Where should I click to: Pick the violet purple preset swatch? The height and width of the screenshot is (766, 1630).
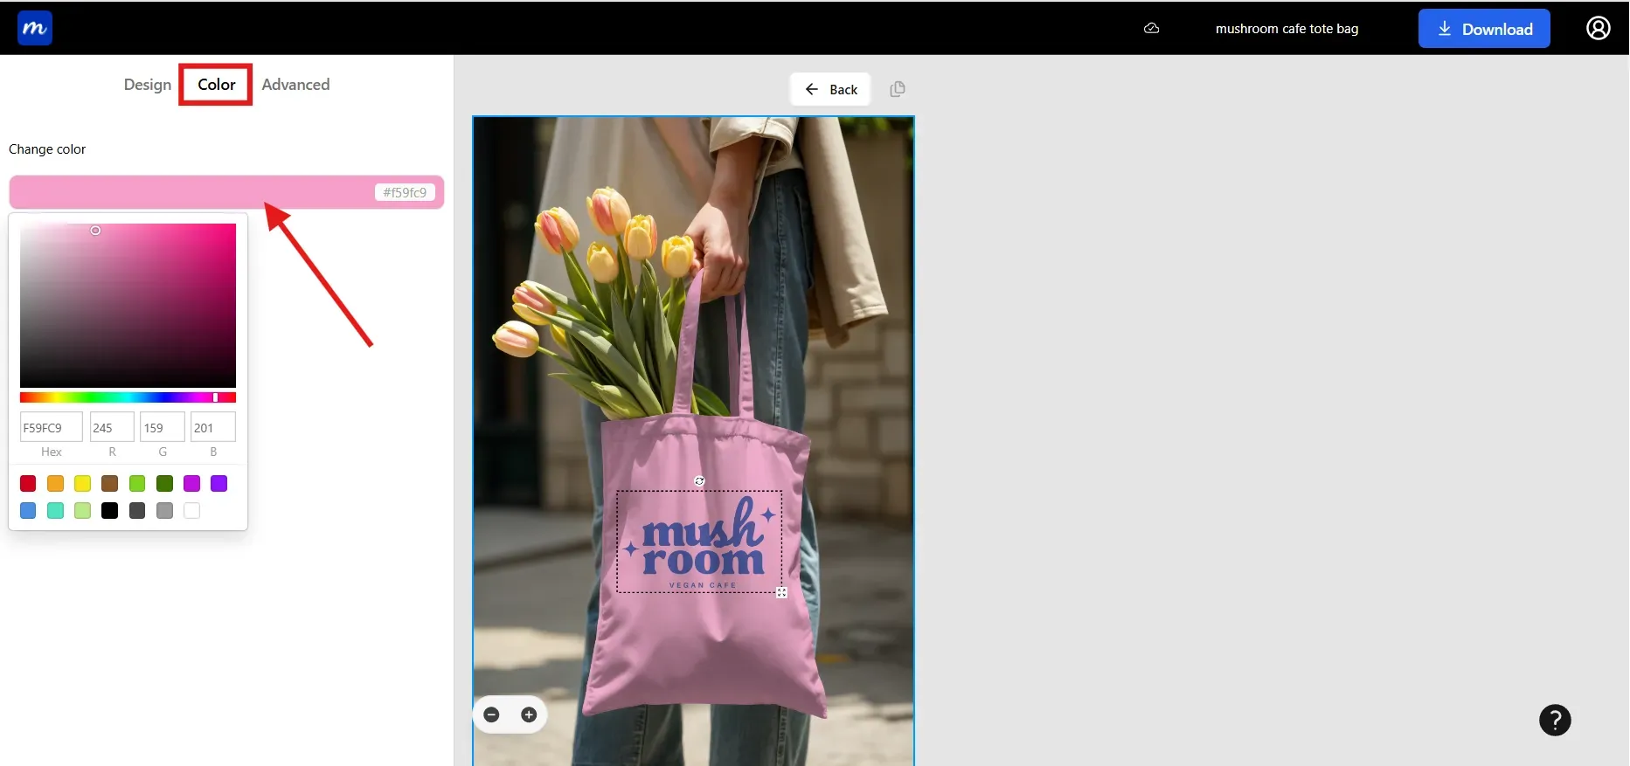[218, 483]
